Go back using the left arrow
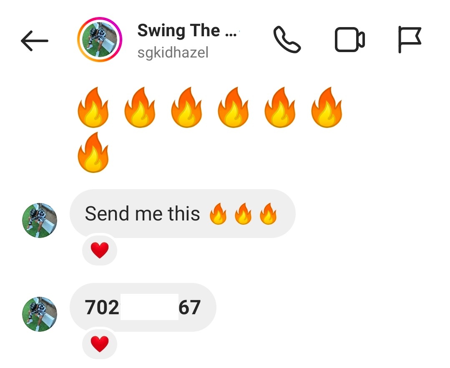Image resolution: width=450 pixels, height=368 pixels. (x=35, y=41)
